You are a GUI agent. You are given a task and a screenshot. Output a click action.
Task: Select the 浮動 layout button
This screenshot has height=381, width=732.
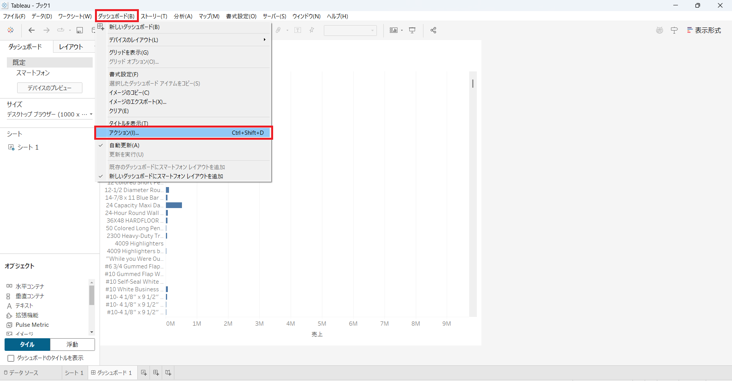[x=72, y=344]
